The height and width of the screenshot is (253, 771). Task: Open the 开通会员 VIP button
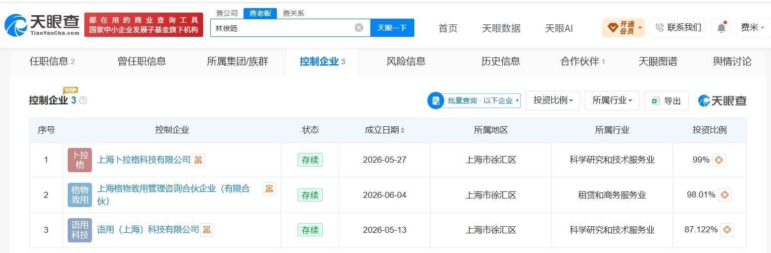point(623,28)
